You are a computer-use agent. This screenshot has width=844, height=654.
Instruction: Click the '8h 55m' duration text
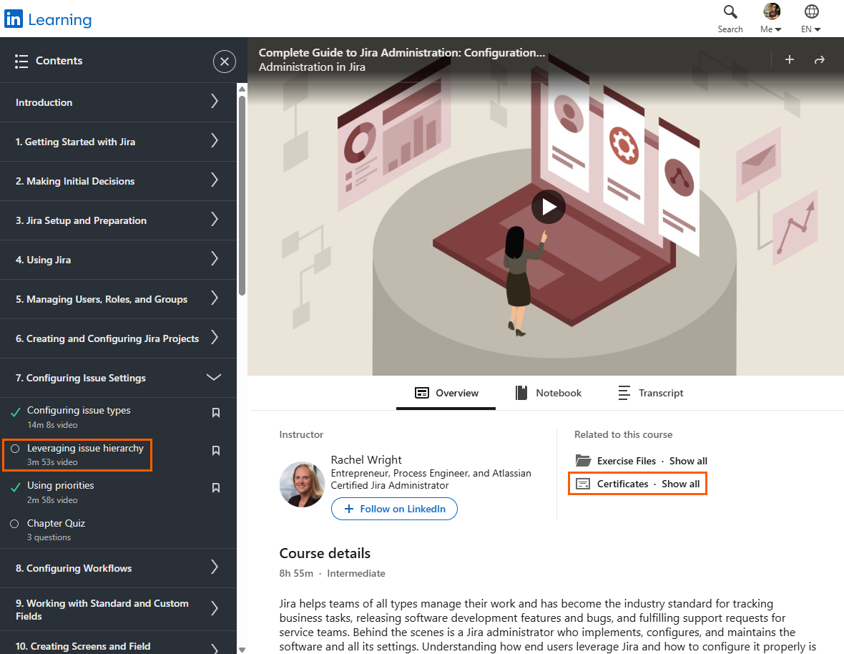[296, 573]
